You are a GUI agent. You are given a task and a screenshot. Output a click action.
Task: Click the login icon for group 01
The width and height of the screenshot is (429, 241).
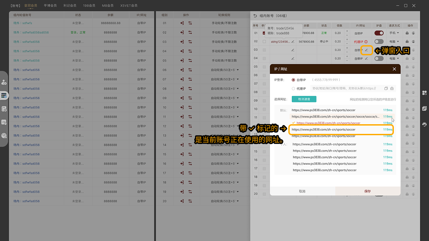pyautogui.click(x=182, y=23)
